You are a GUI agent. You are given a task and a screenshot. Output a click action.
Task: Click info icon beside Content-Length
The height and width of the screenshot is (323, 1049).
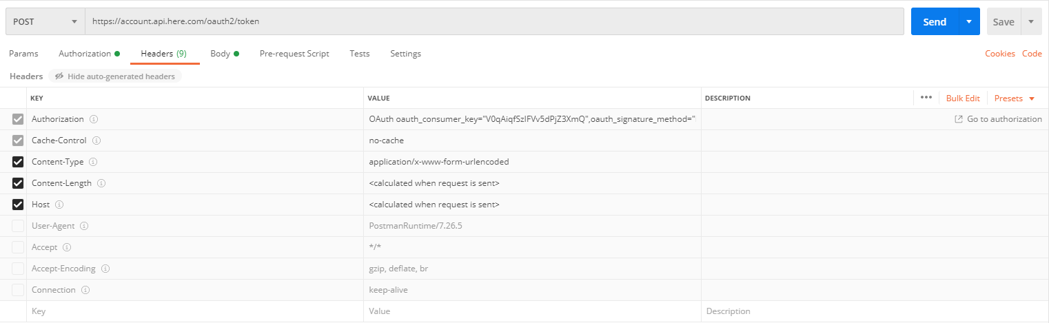coord(101,183)
